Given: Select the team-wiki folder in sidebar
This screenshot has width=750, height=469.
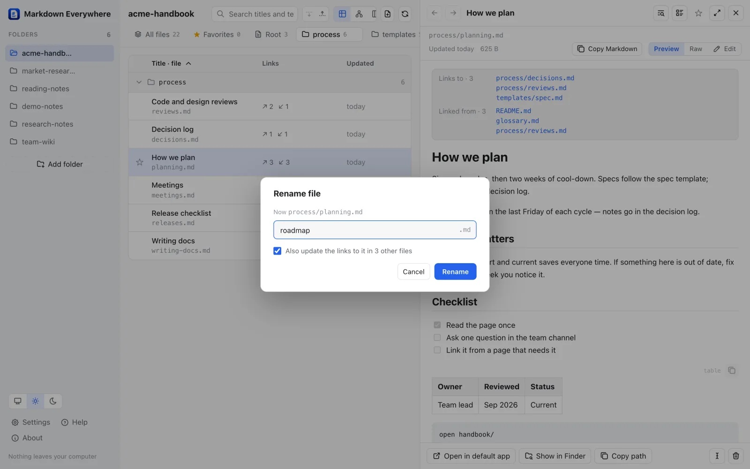Looking at the screenshot, I should [60, 142].
